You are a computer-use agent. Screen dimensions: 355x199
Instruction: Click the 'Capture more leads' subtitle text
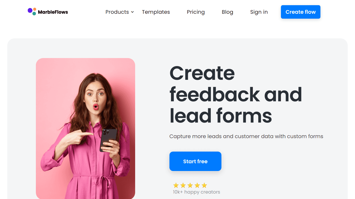tap(246, 136)
